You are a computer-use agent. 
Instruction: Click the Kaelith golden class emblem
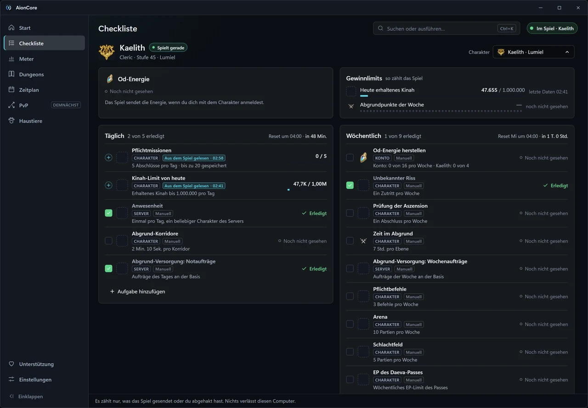click(x=107, y=52)
